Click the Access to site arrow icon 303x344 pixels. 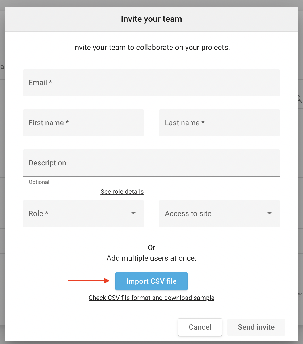tap(270, 213)
